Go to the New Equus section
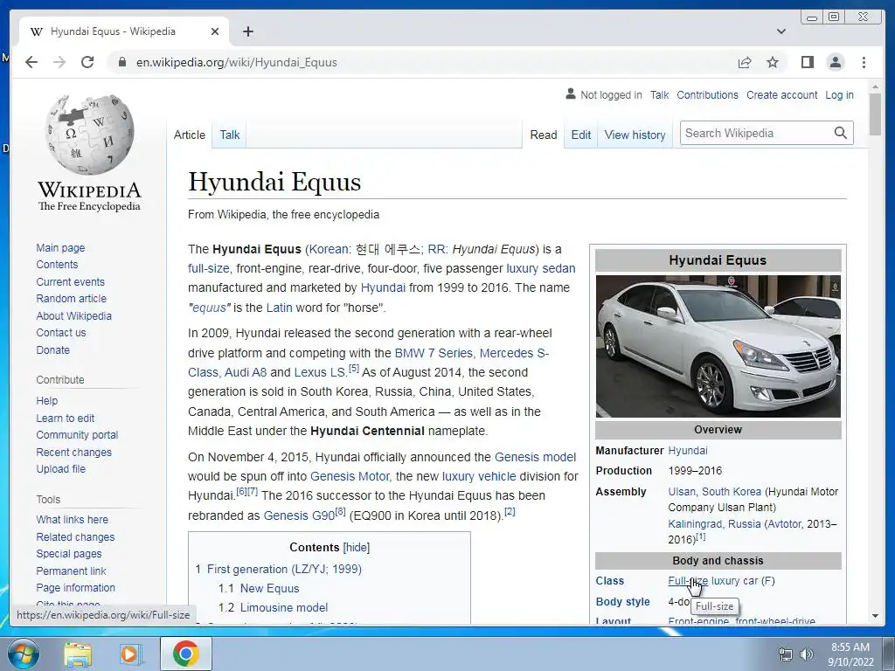The image size is (895, 671). [269, 588]
